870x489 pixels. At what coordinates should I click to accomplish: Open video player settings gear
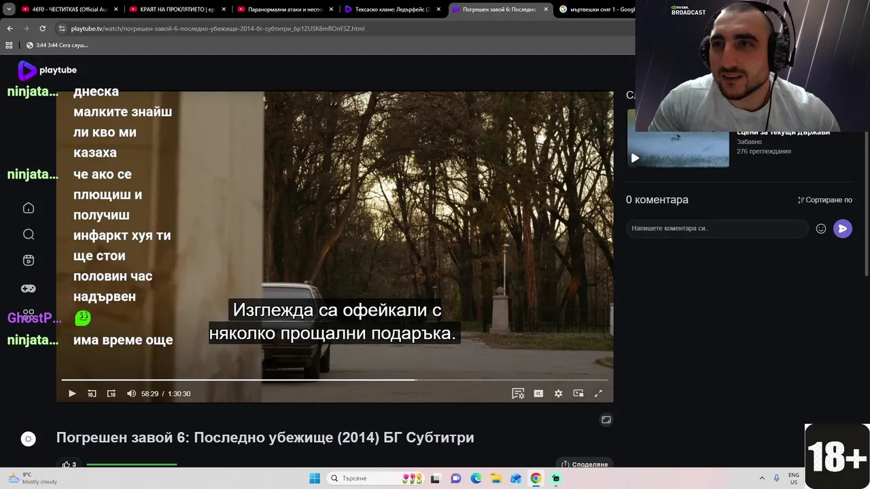click(558, 393)
